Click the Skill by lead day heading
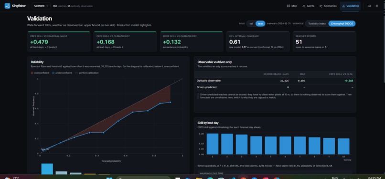Image resolution: width=385 pixels, height=179 pixels. coord(208,123)
